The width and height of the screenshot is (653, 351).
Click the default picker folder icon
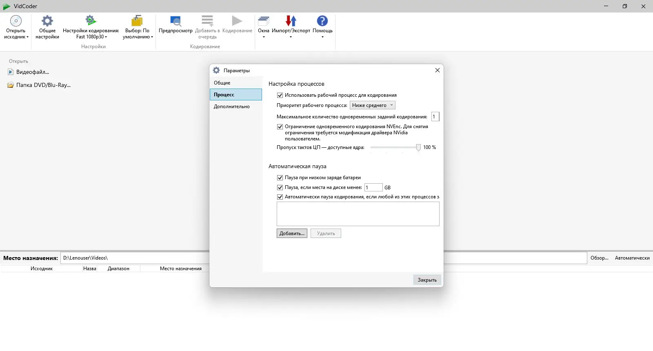tap(137, 21)
